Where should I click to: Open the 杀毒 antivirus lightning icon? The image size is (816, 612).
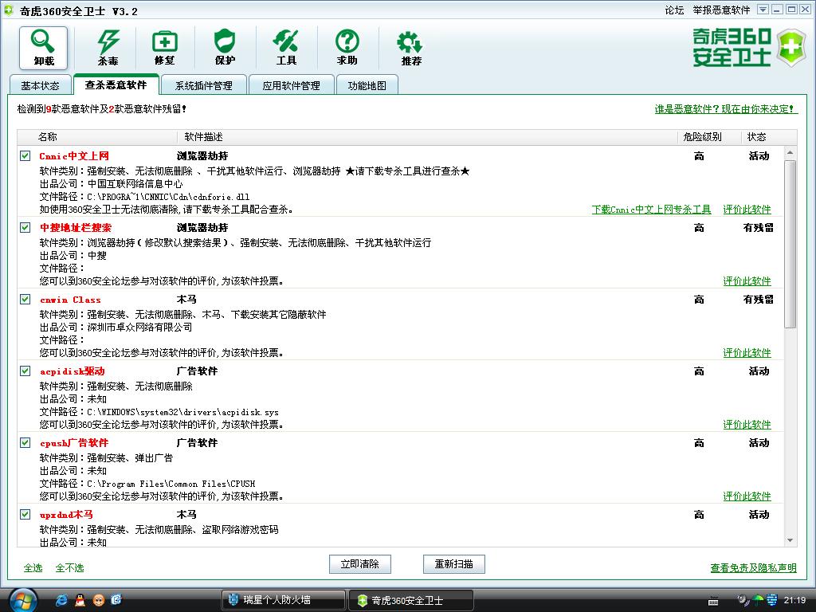tap(108, 48)
